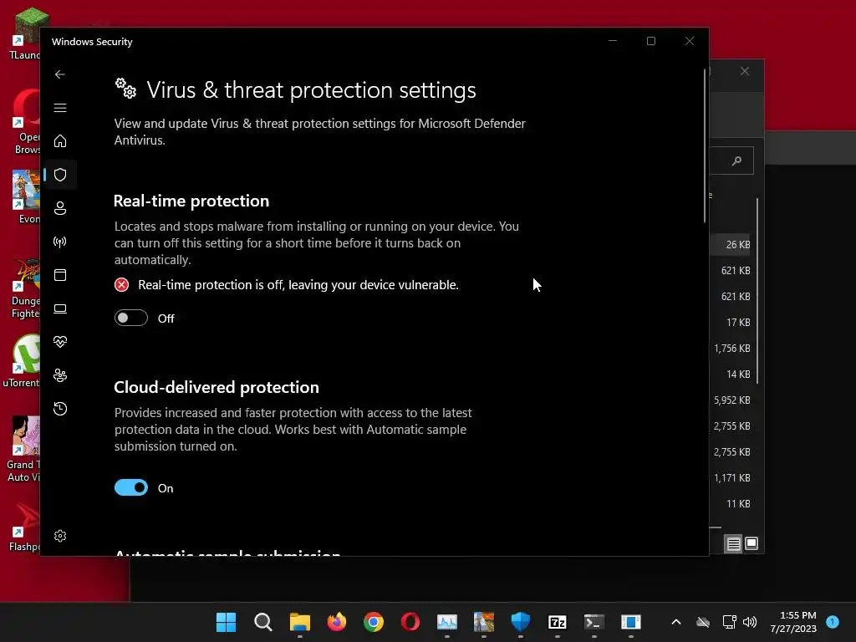Go back using the back arrow
The height and width of the screenshot is (642, 856).
[x=60, y=74]
